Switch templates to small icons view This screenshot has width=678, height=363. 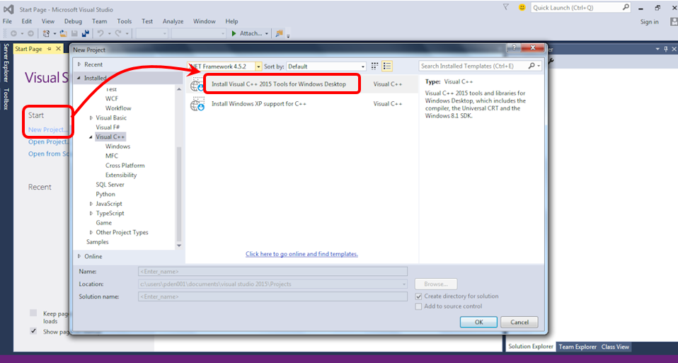tap(375, 66)
